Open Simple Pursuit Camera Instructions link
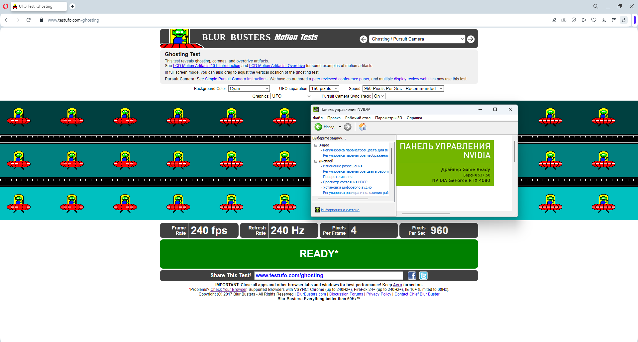This screenshot has height=342, width=638. click(x=236, y=79)
